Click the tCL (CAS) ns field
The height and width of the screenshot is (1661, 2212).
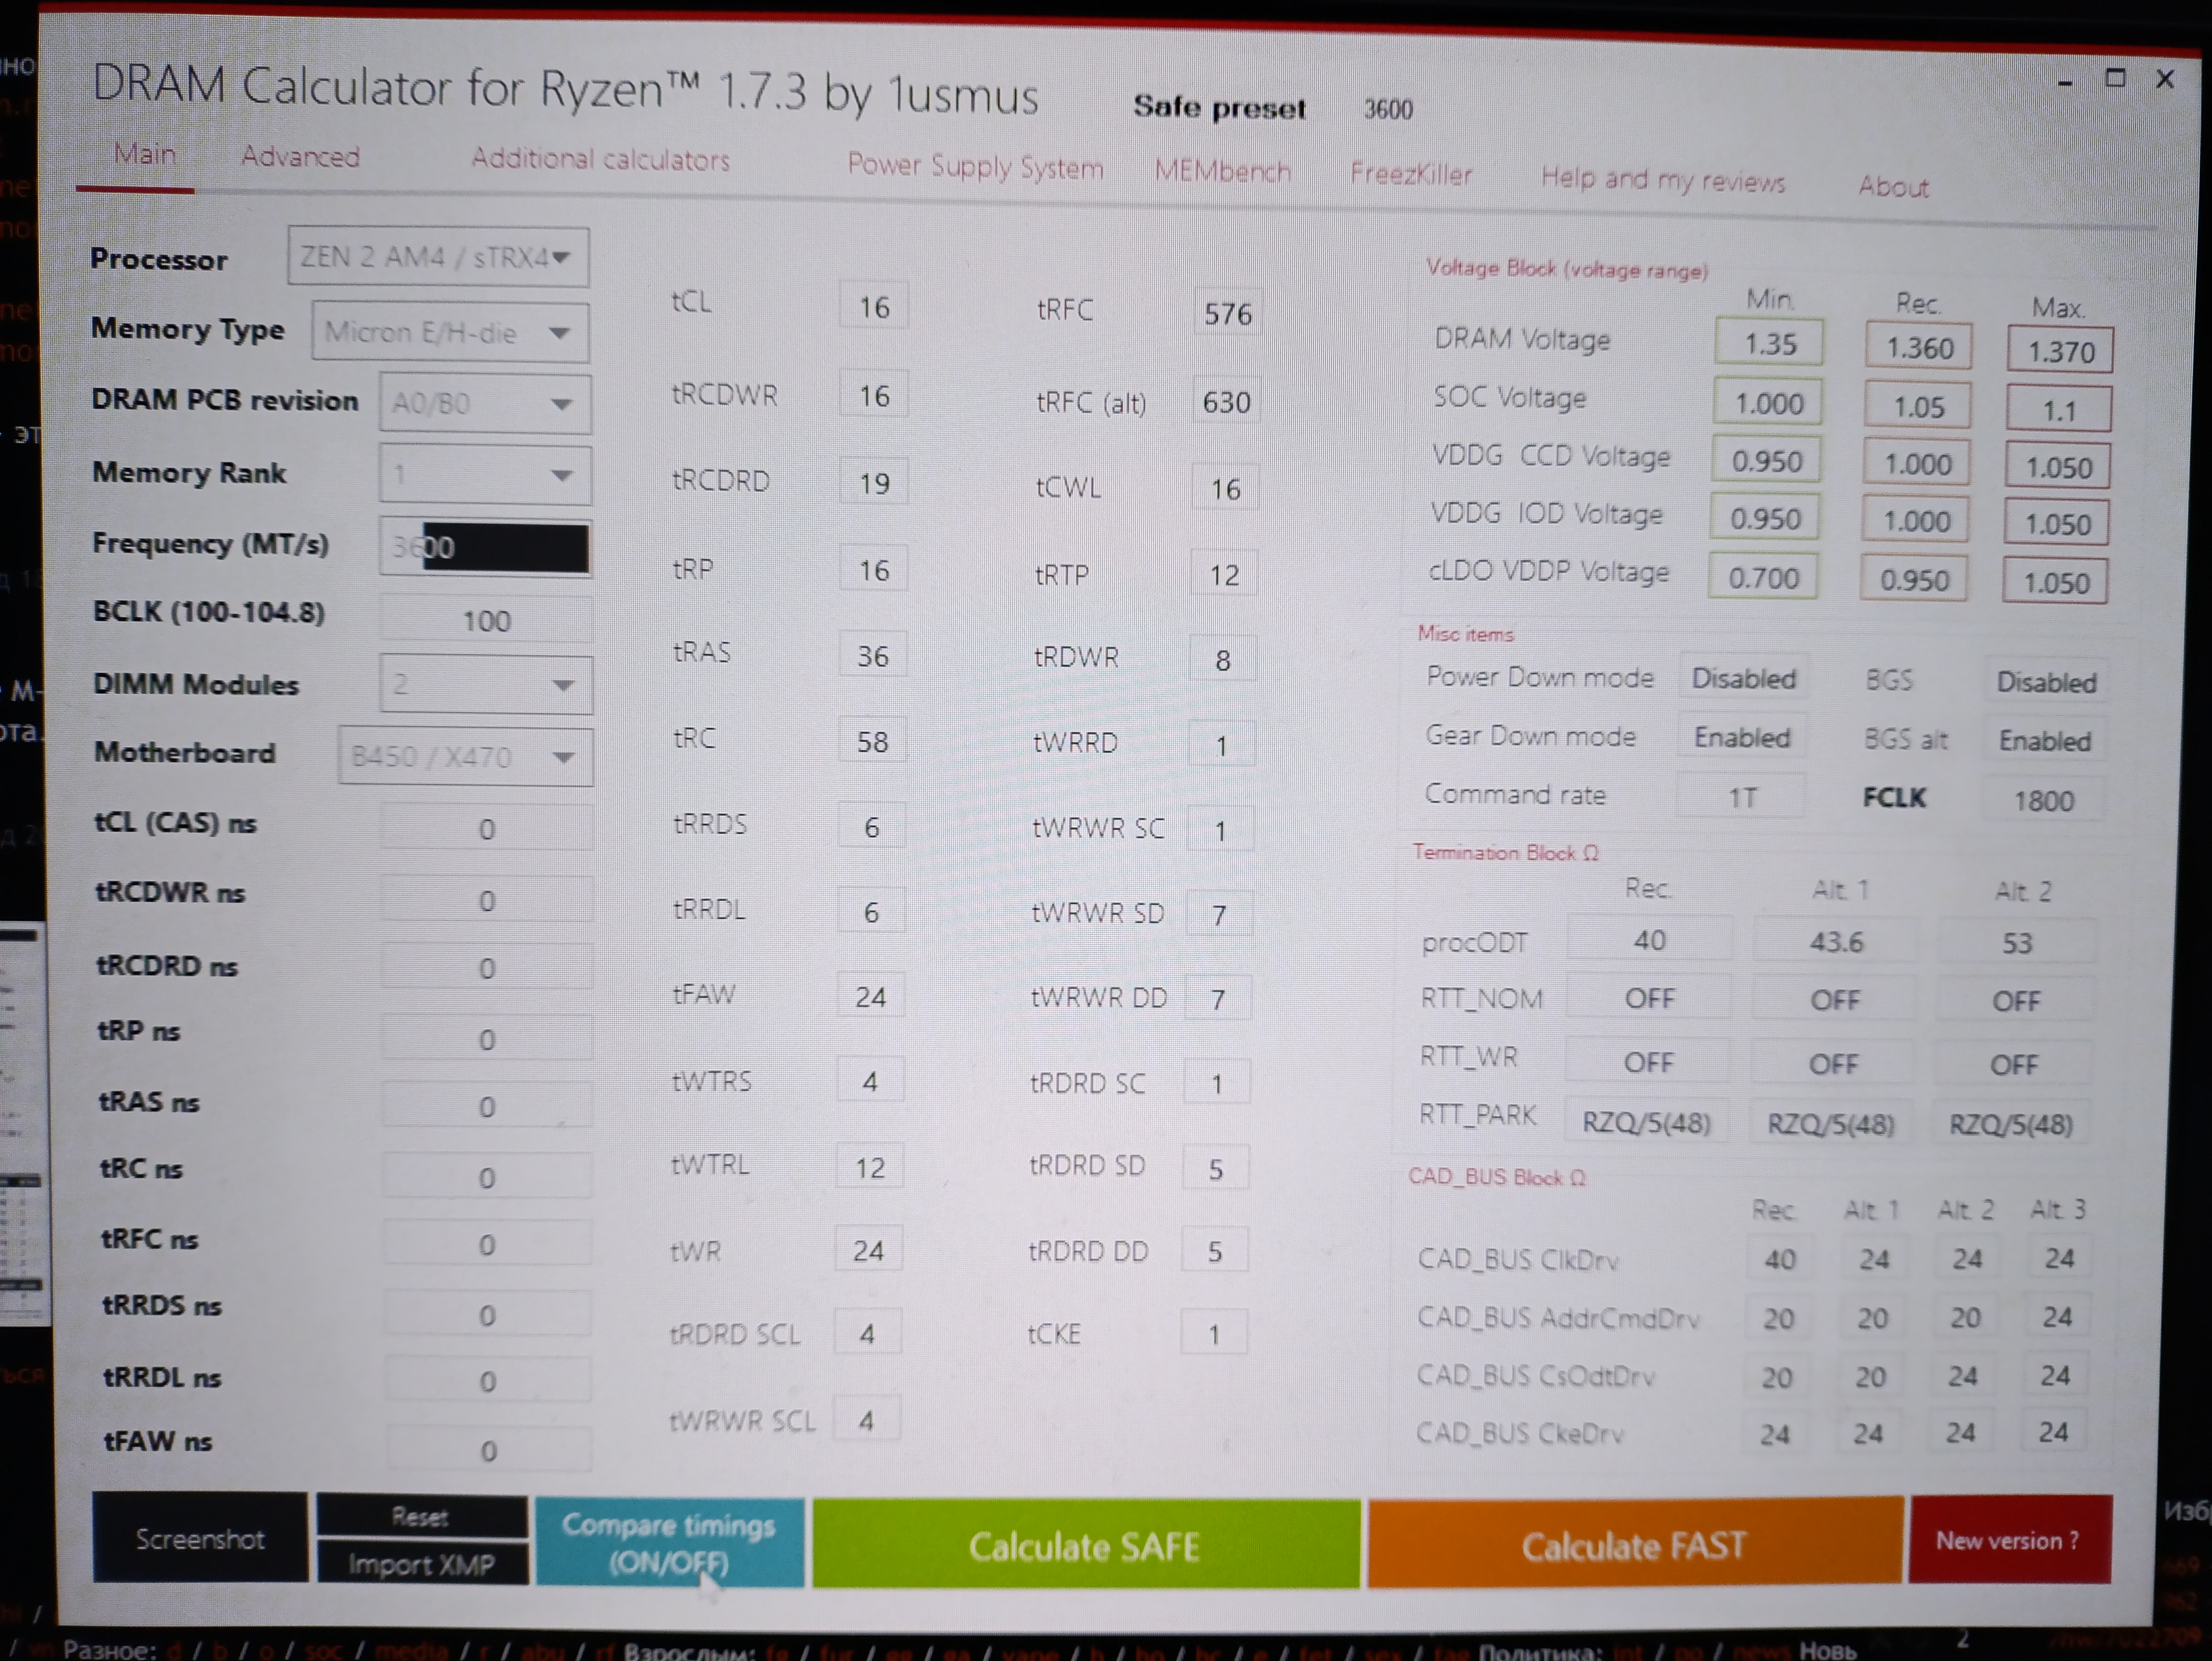(x=487, y=828)
